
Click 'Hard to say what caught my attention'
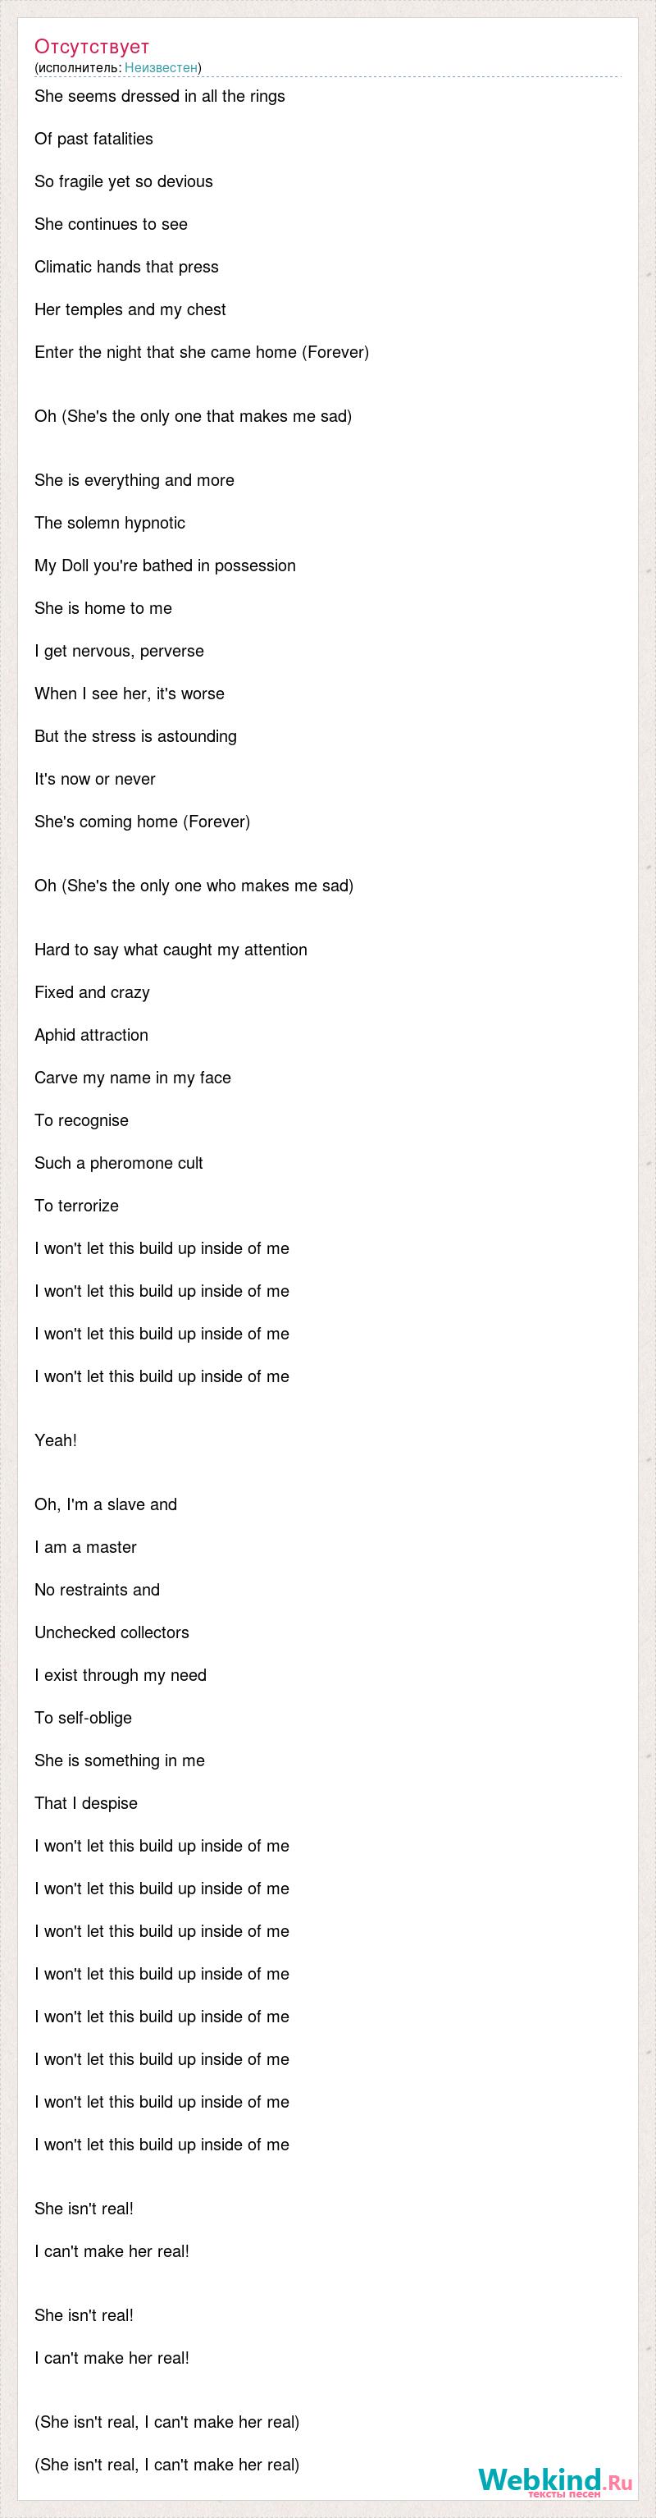click(171, 950)
